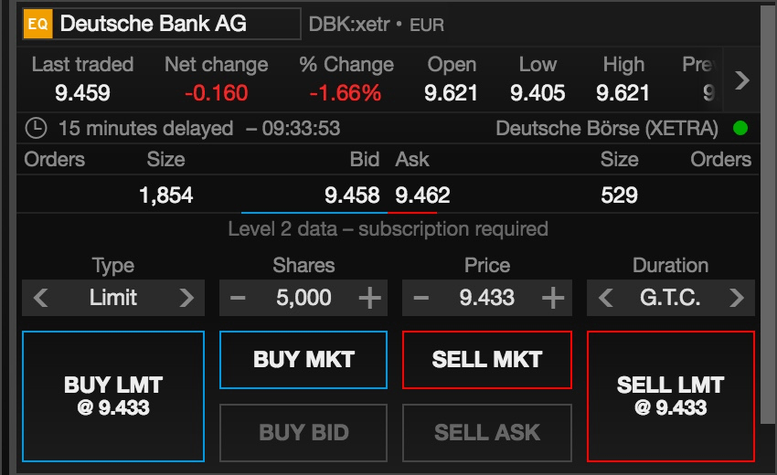Screen dimensions: 777x475
Task: Switch order type to previous with left arrow
Action: click(40, 298)
